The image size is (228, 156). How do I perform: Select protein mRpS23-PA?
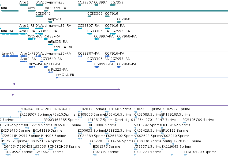(x=58, y=70)
